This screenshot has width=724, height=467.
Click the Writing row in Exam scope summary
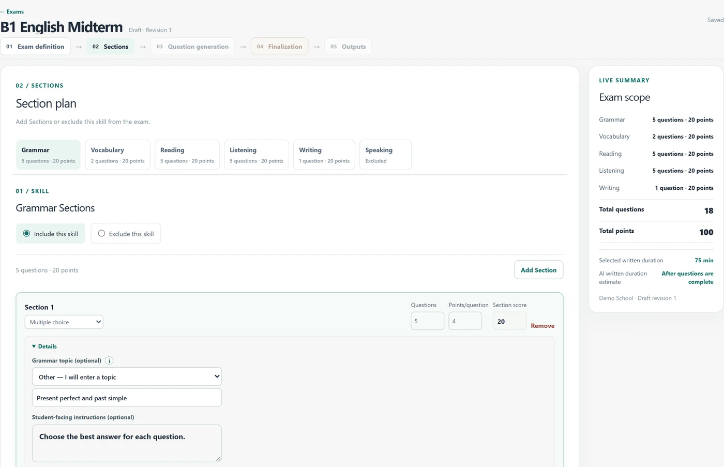coord(656,188)
